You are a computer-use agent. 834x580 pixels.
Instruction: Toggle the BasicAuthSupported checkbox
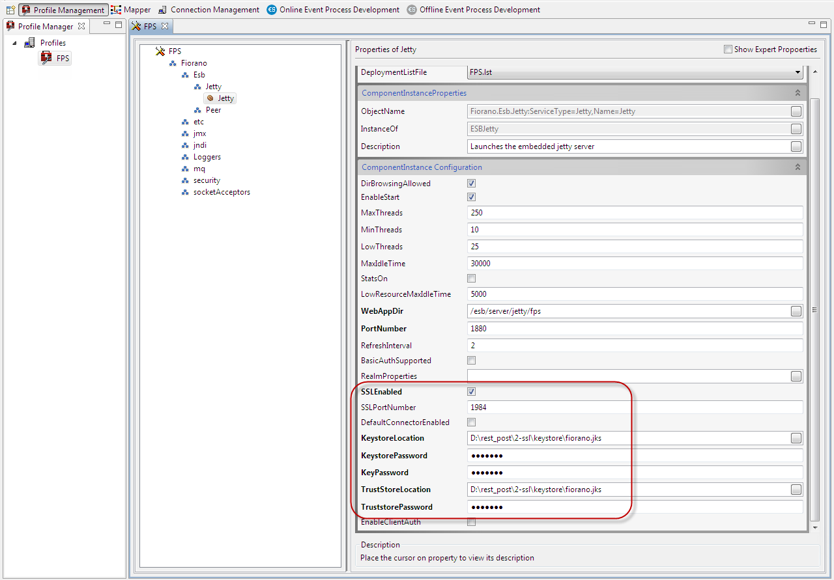point(472,361)
